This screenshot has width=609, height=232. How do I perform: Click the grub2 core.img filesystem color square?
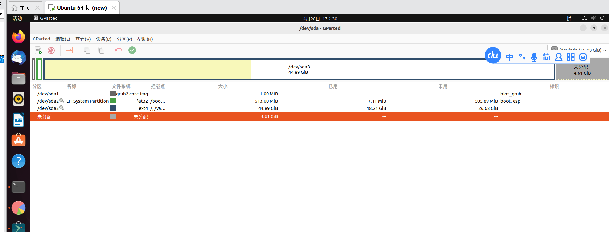click(113, 94)
